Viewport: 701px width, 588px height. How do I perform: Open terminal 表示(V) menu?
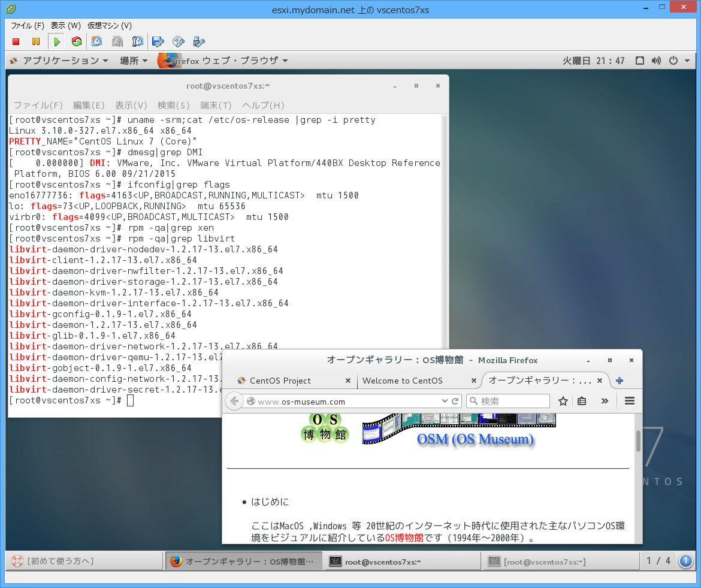(131, 105)
